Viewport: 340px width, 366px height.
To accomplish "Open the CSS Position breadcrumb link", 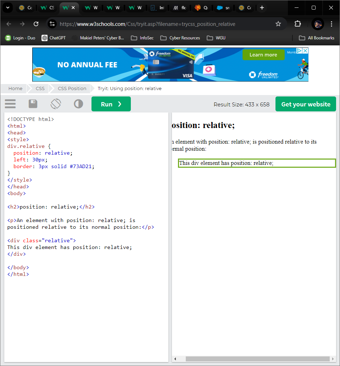I will point(72,88).
